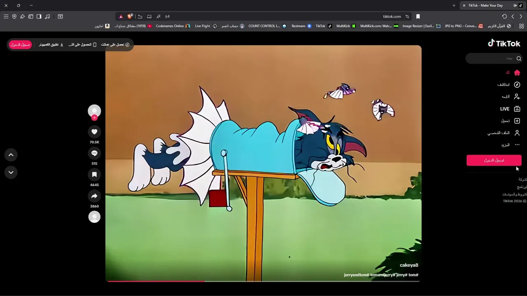Open the LIVE section in the sidebar
The image size is (527, 296).
510,109
